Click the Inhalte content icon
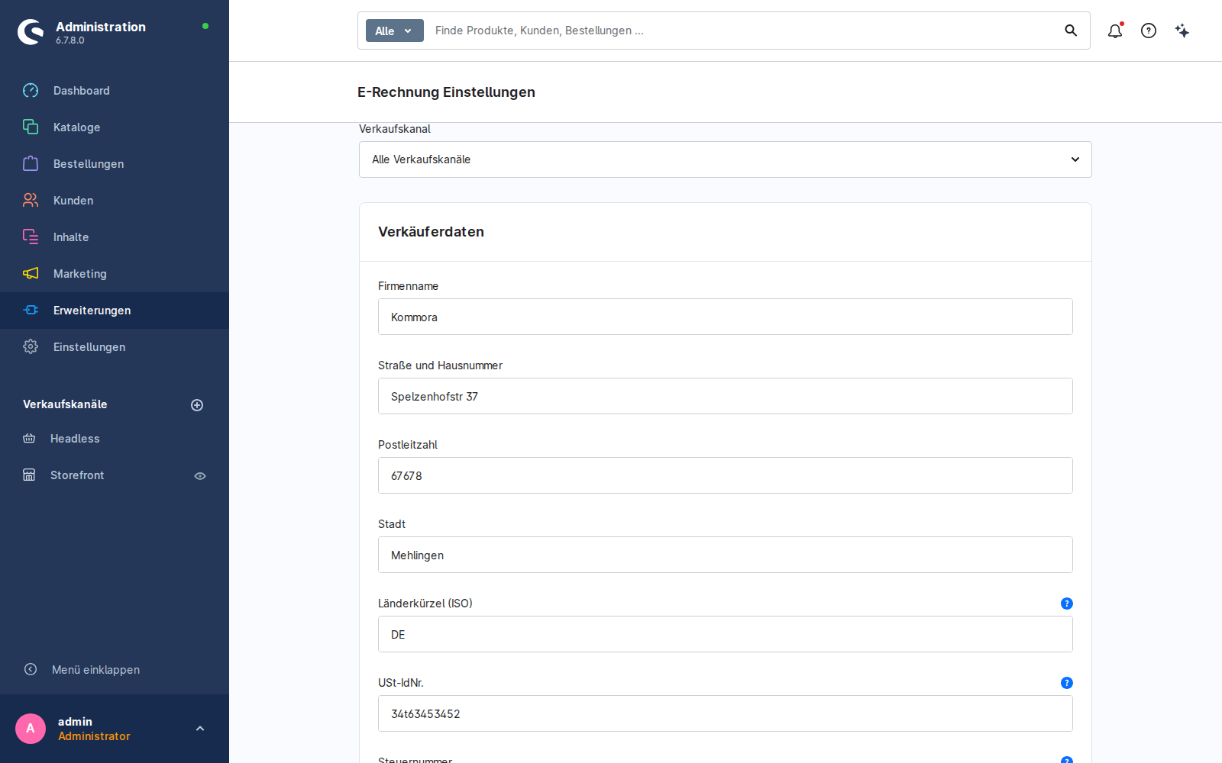Image resolution: width=1222 pixels, height=763 pixels. pyautogui.click(x=31, y=237)
